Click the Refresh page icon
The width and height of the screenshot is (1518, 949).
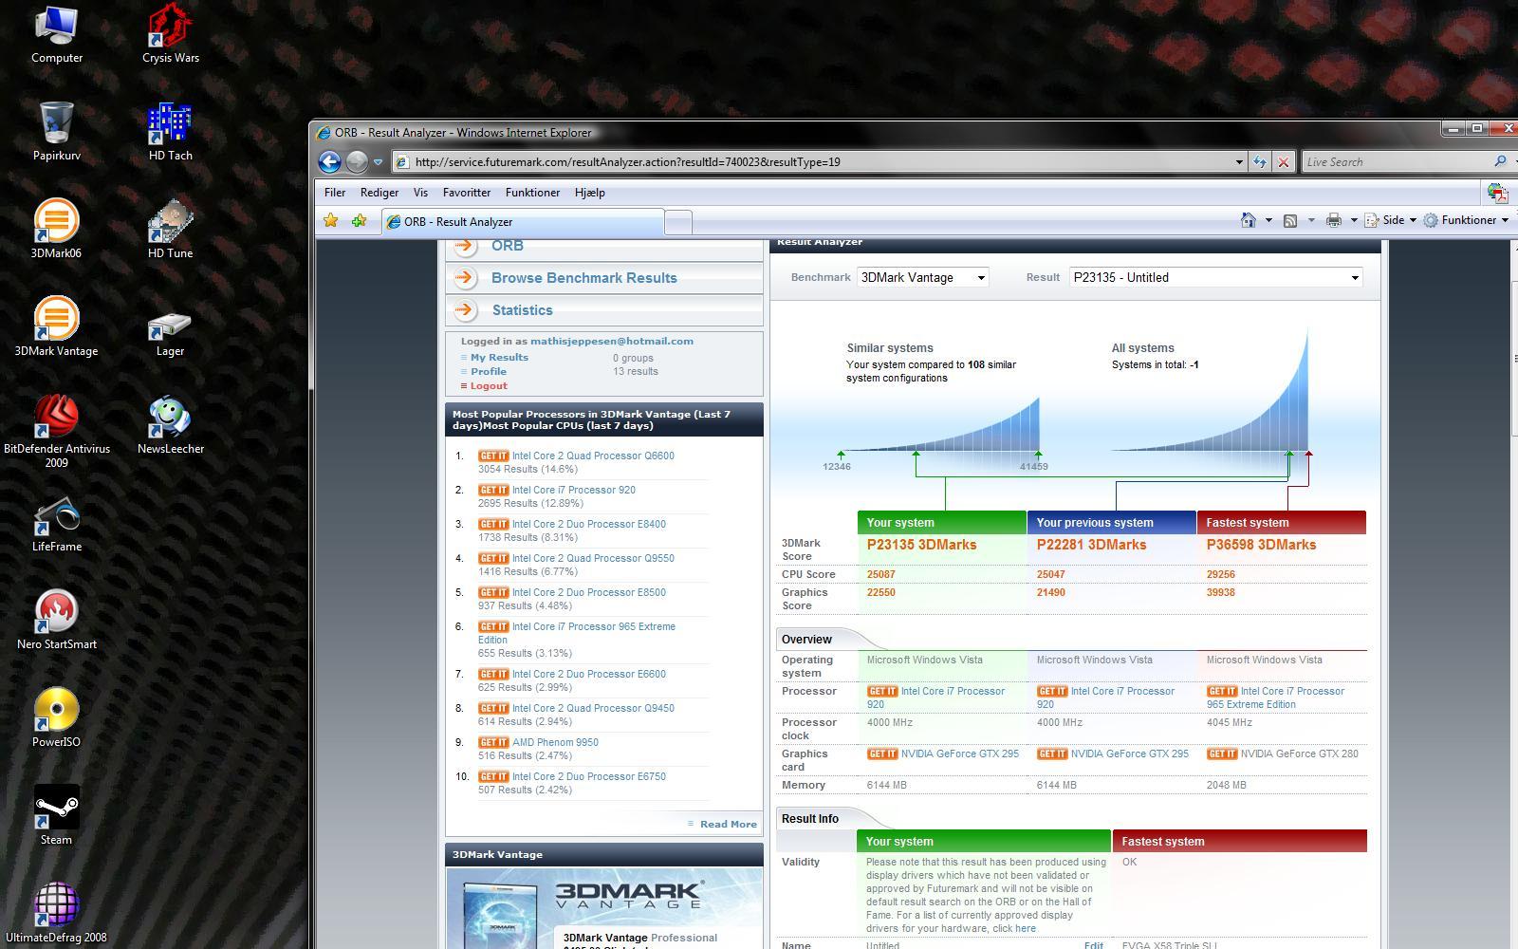click(x=1259, y=162)
